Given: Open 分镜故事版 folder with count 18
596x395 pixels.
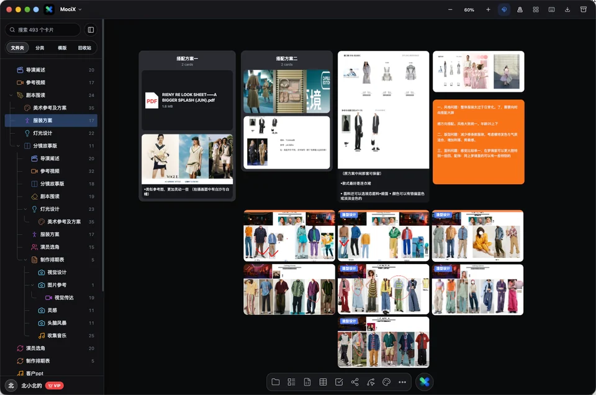Looking at the screenshot, I should coord(51,184).
